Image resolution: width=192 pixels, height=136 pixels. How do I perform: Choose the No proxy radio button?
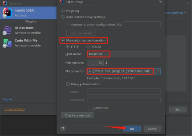tap(63, 11)
